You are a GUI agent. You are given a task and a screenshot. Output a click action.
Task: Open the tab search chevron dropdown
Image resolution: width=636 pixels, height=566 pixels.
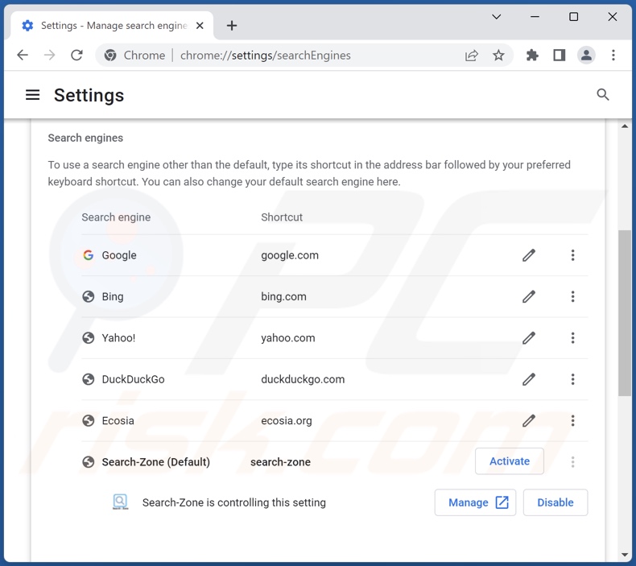pyautogui.click(x=497, y=17)
